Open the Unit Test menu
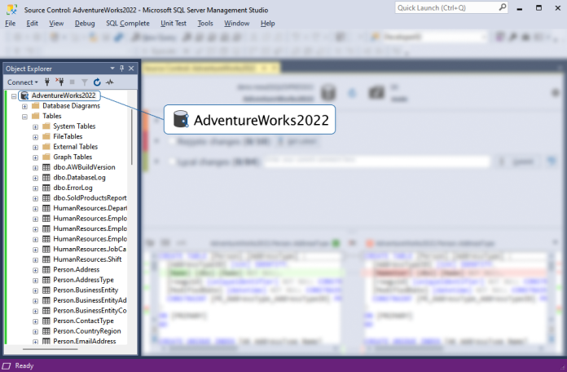Image resolution: width=567 pixels, height=372 pixels. (x=174, y=23)
